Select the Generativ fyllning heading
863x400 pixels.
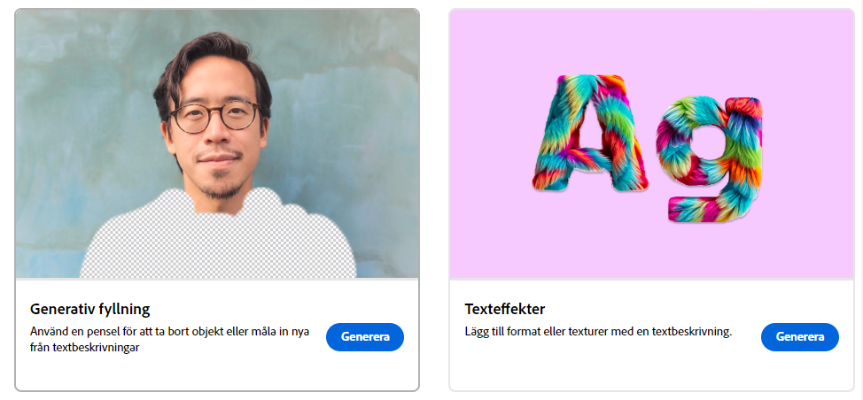coord(89,310)
